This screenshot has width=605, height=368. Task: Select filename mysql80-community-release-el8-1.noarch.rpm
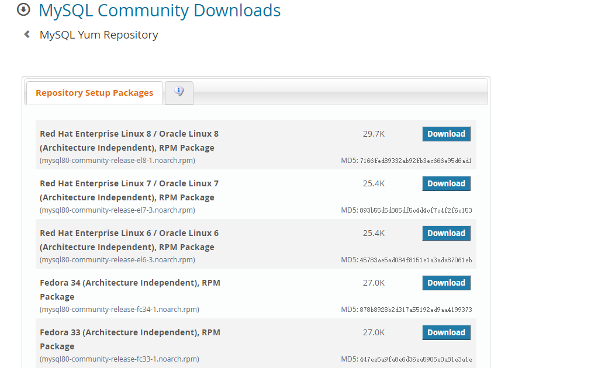pyautogui.click(x=117, y=161)
